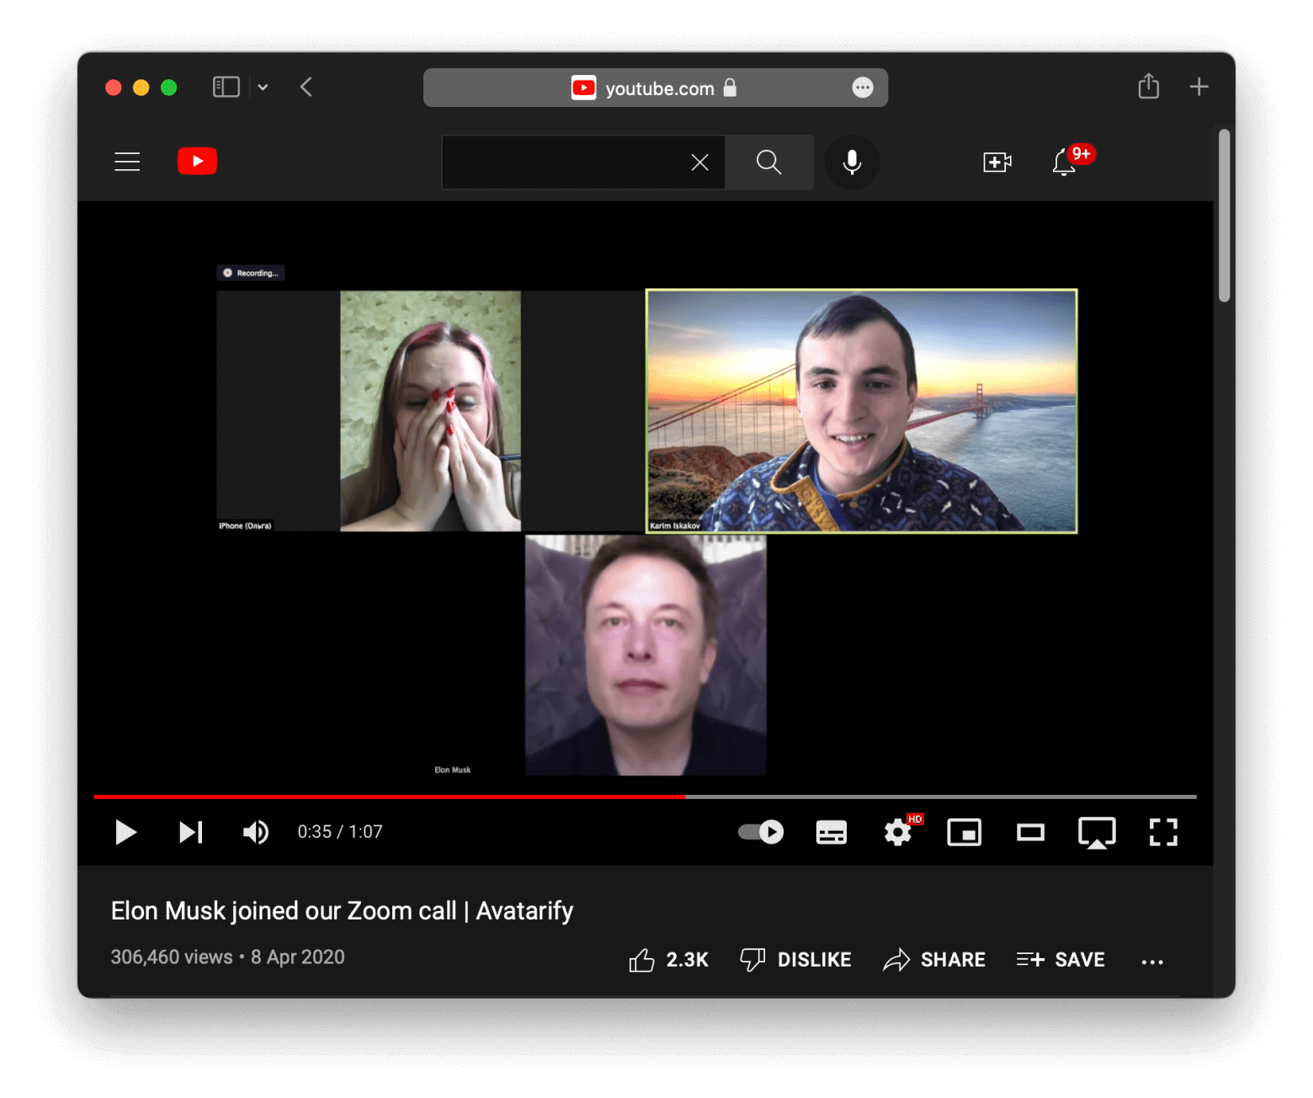Switch to miniplayer mode
Screen dimensions: 1313x1098
[965, 833]
